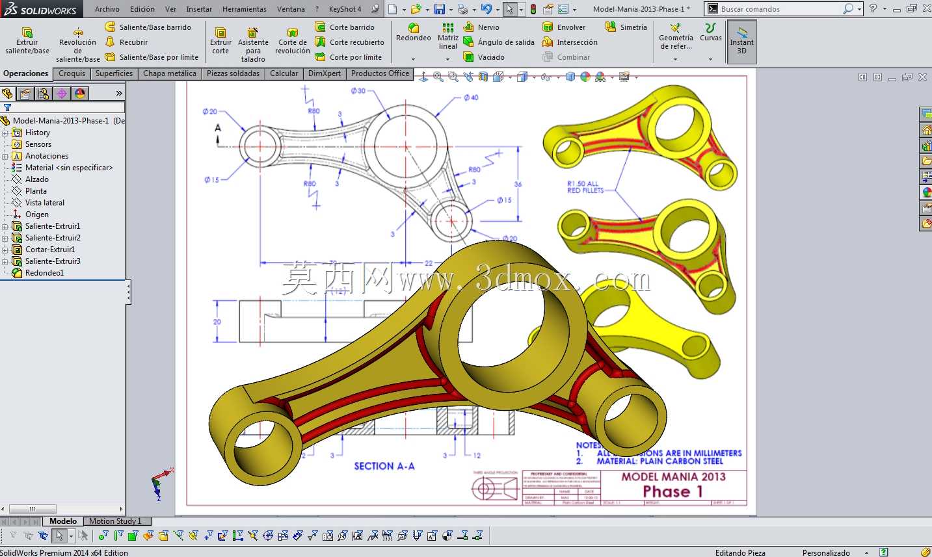The image size is (932, 557).
Task: Open the PropertyManager tab icon
Action: (x=25, y=94)
